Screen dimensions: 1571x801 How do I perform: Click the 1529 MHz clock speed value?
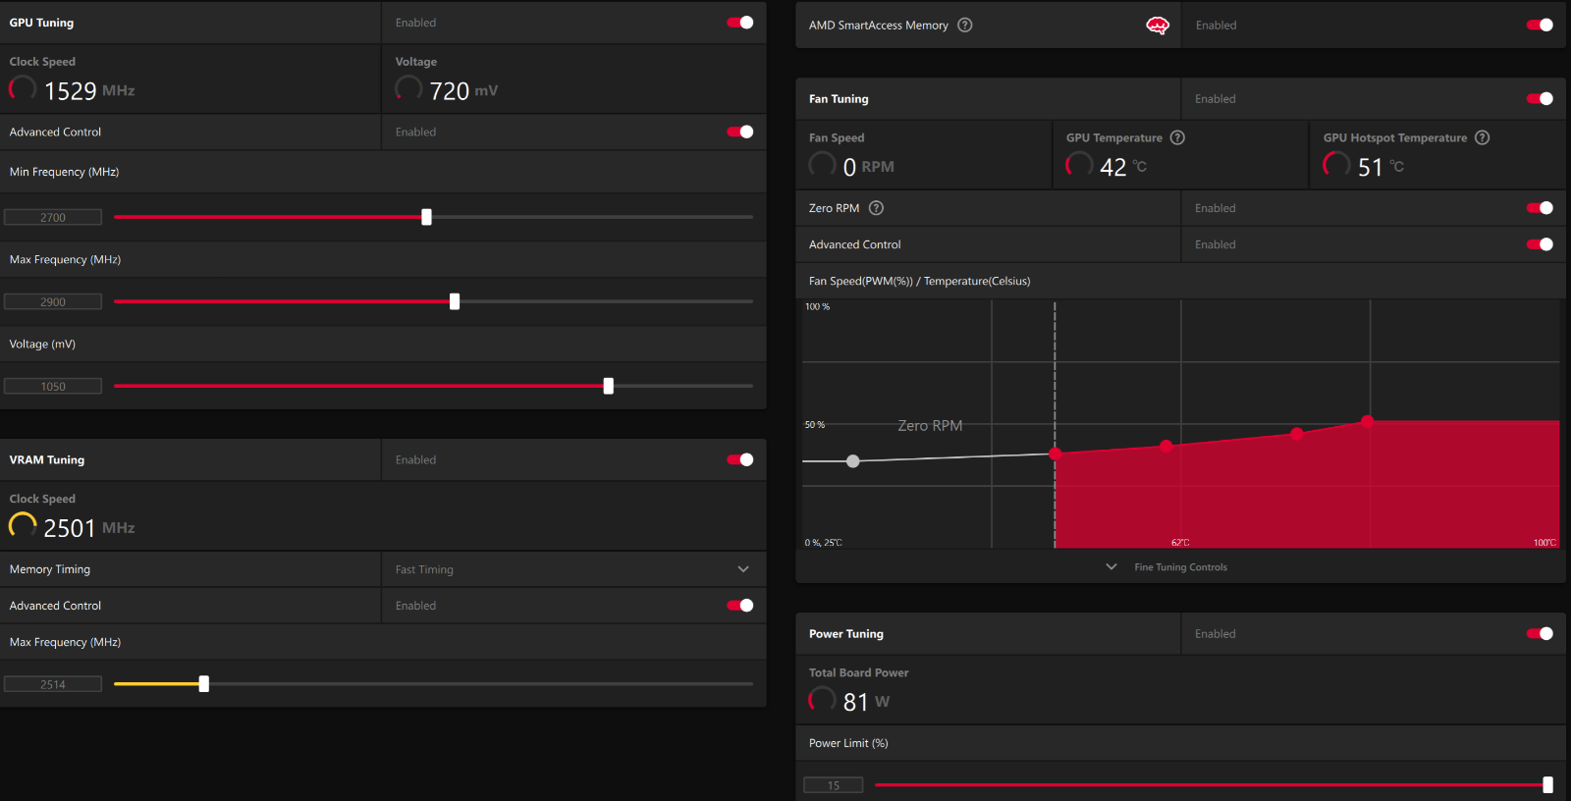click(x=89, y=91)
